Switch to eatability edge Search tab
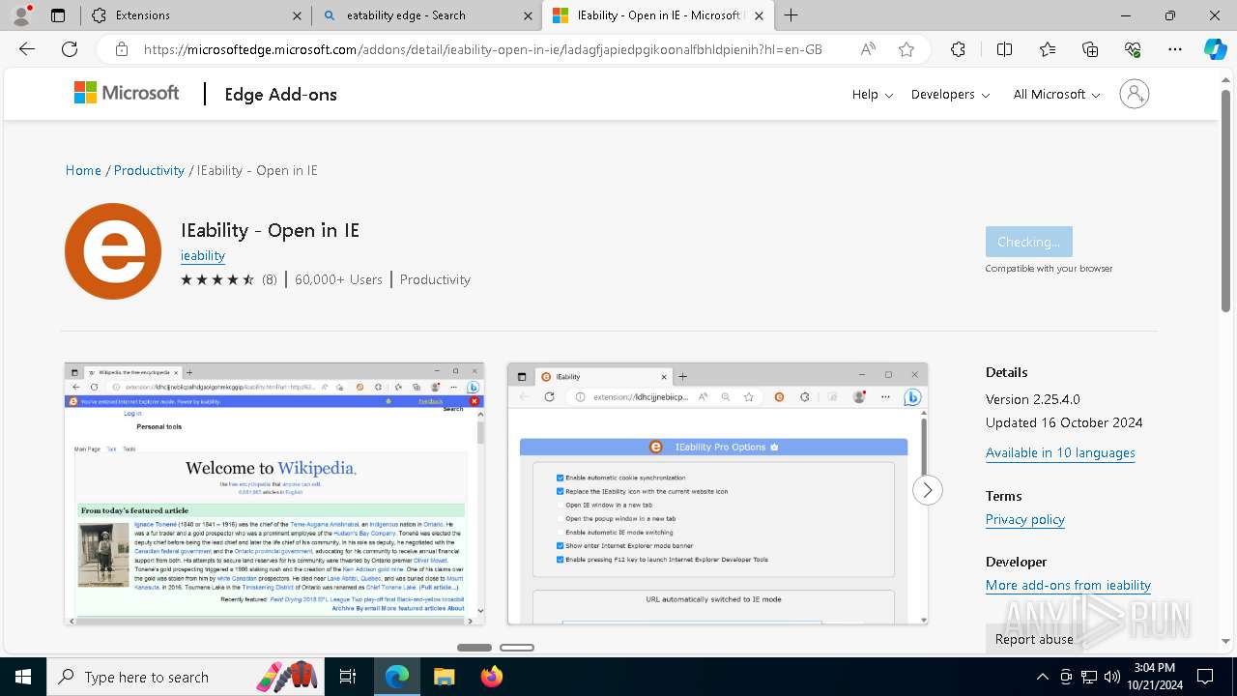The height and width of the screenshot is (696, 1237). click(x=425, y=15)
